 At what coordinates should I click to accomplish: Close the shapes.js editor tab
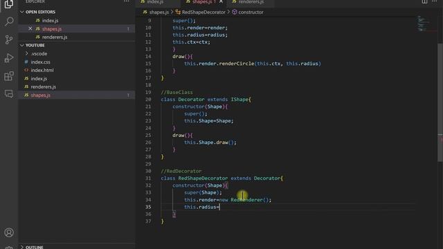tap(221, 1)
